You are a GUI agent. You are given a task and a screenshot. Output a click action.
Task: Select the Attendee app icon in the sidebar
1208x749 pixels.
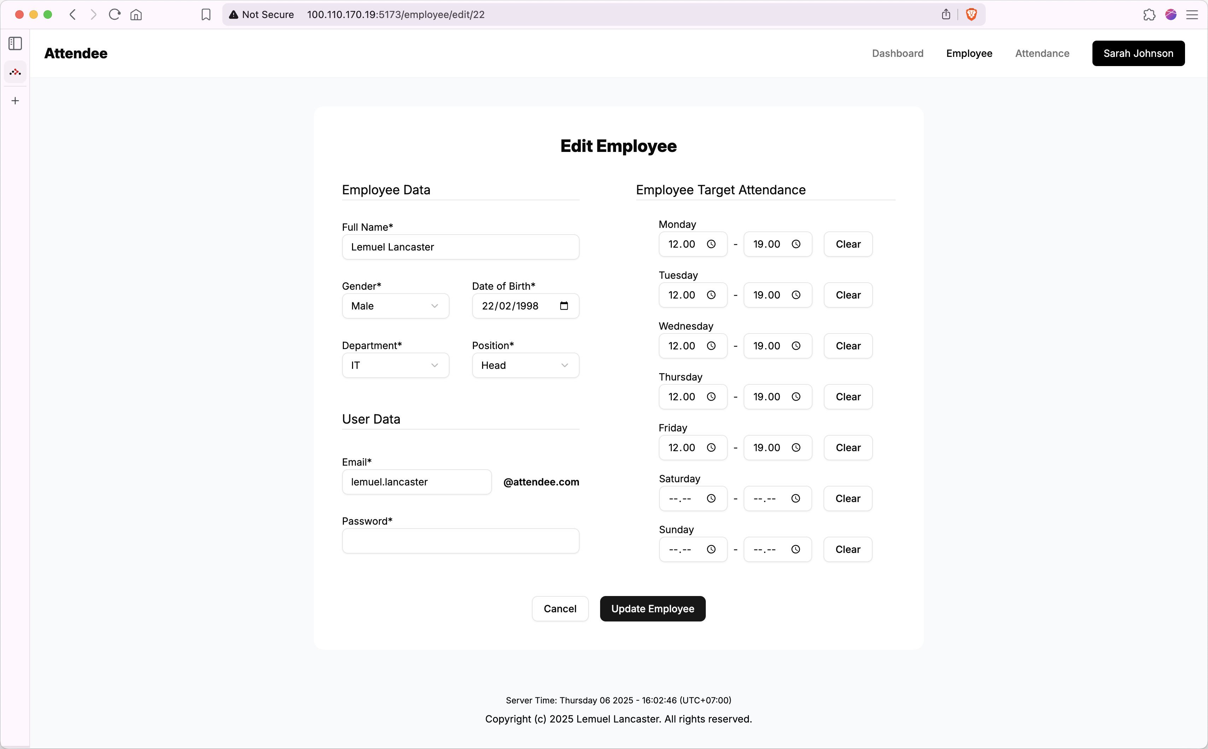pos(15,72)
